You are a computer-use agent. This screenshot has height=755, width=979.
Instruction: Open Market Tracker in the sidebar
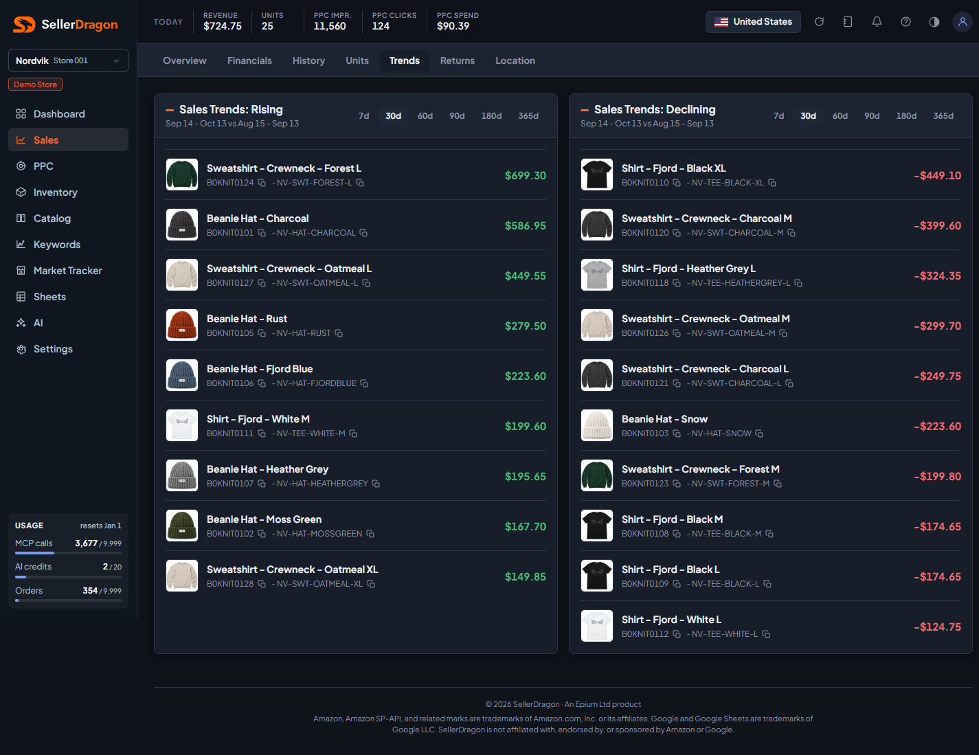[68, 271]
